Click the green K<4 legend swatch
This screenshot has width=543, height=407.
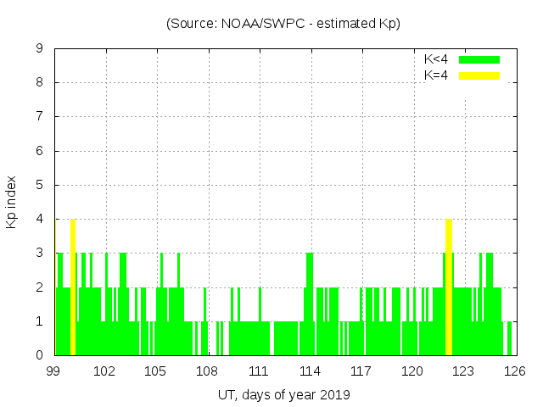coord(479,59)
